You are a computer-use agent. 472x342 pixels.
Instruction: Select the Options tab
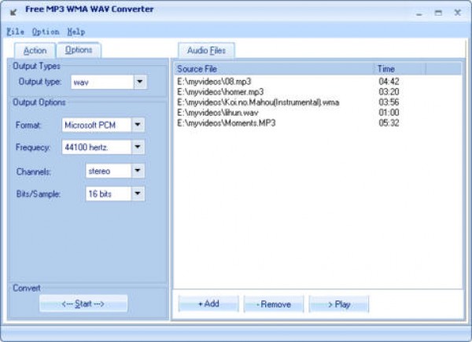tap(79, 50)
